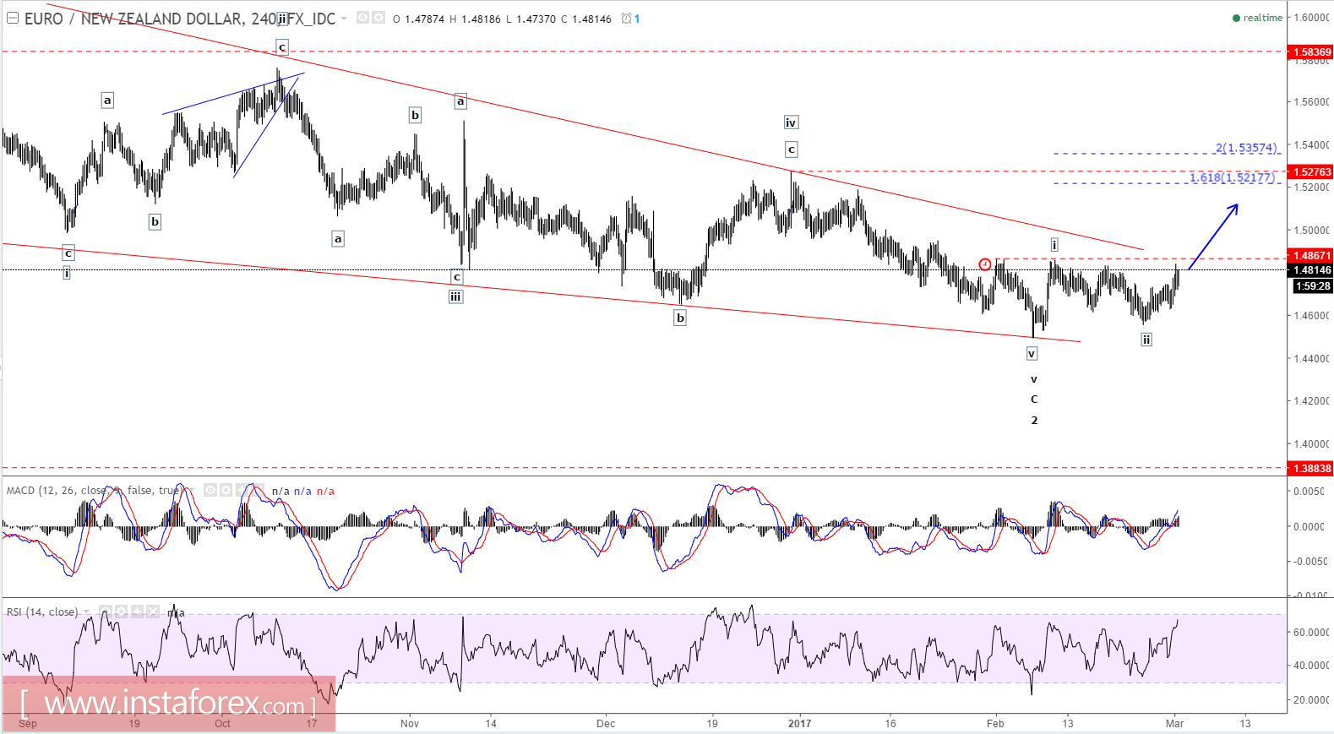Hide the RSI indicator with eye icon

106,612
